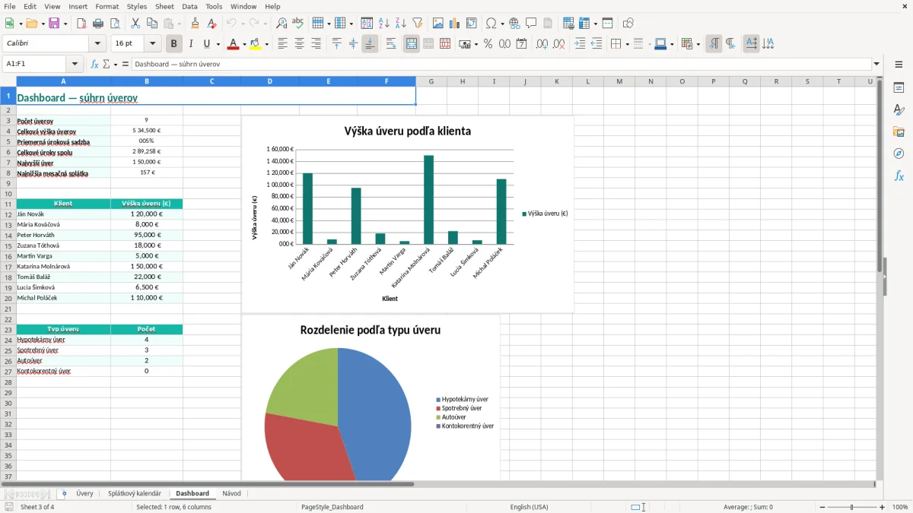The width and height of the screenshot is (913, 513).
Task: Apply the red Font Color swatch
Action: click(x=234, y=44)
